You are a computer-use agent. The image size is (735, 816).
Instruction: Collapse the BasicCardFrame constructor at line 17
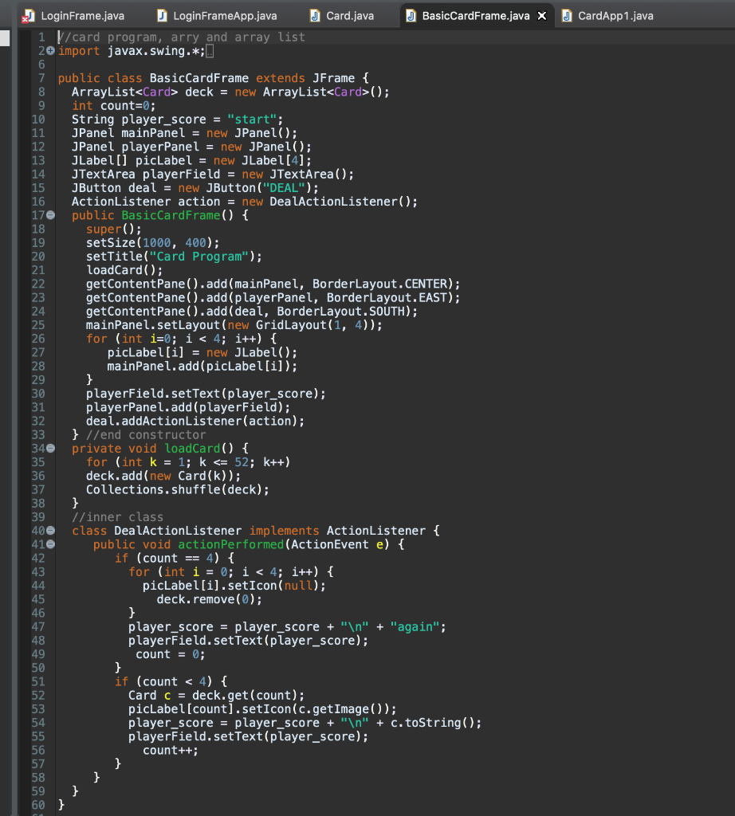tap(50, 215)
